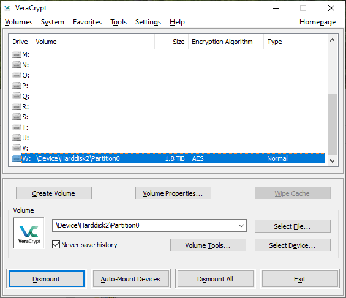The image size is (346, 298).
Task: Click the S: drive slot icon
Action: click(x=17, y=117)
